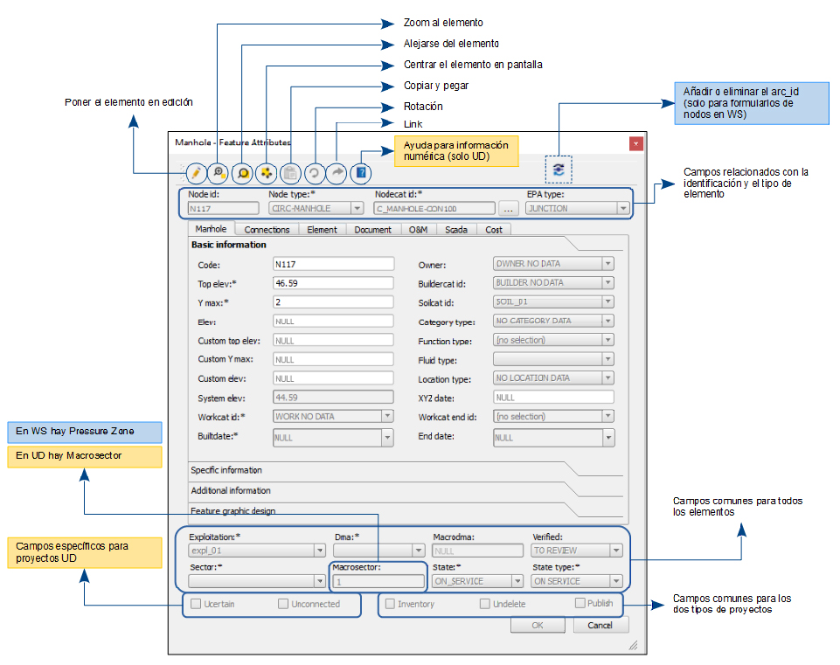Open the Soilcat id dropdown
The width and height of the screenshot is (840, 665).
click(553, 302)
